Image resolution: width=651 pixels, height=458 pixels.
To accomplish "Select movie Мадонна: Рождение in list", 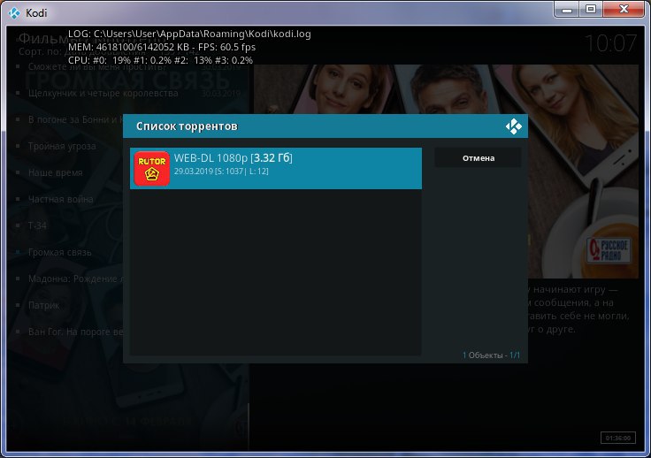I will point(75,279).
